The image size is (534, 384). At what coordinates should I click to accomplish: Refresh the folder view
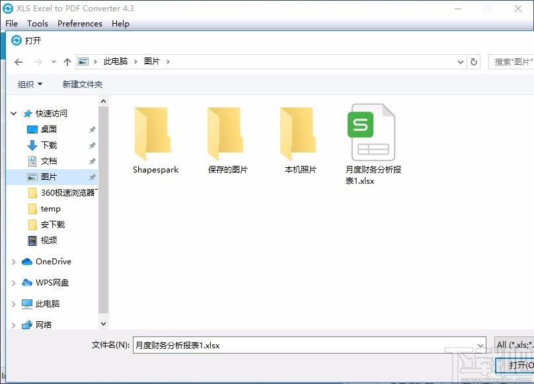[474, 62]
